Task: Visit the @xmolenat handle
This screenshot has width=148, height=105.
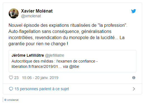Action: [31, 16]
